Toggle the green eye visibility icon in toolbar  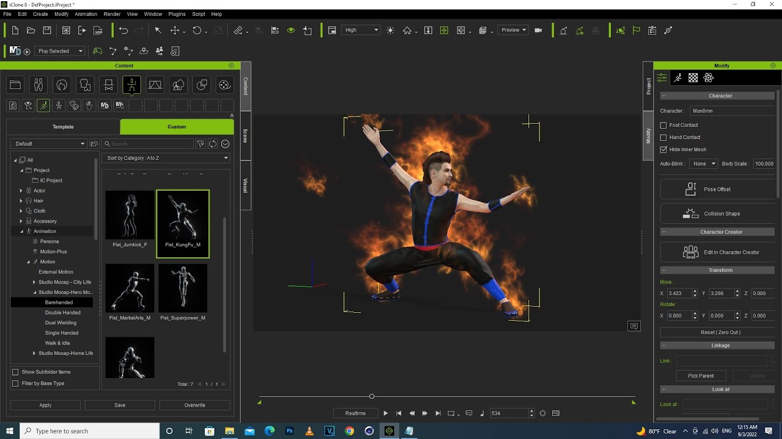coord(291,30)
